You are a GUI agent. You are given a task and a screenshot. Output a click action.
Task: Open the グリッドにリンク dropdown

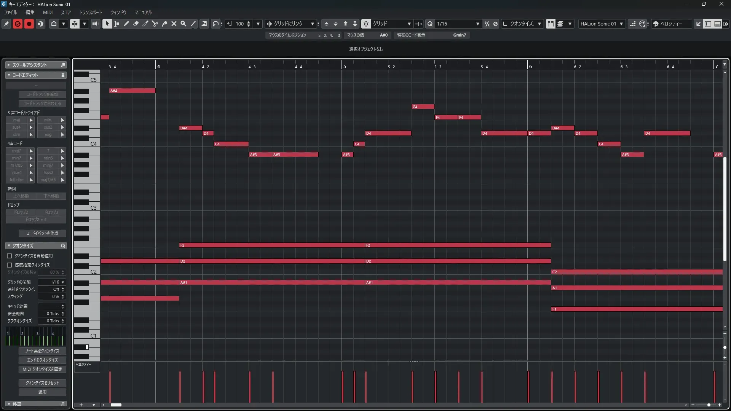(x=312, y=24)
